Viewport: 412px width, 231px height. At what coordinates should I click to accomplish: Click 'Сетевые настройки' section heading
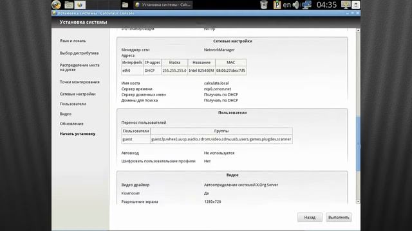coord(232,41)
